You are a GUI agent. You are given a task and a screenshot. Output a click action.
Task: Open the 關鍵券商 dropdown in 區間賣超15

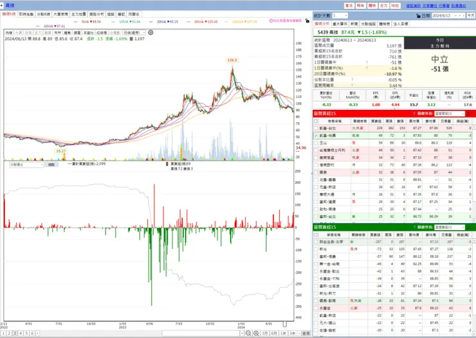pos(449,227)
